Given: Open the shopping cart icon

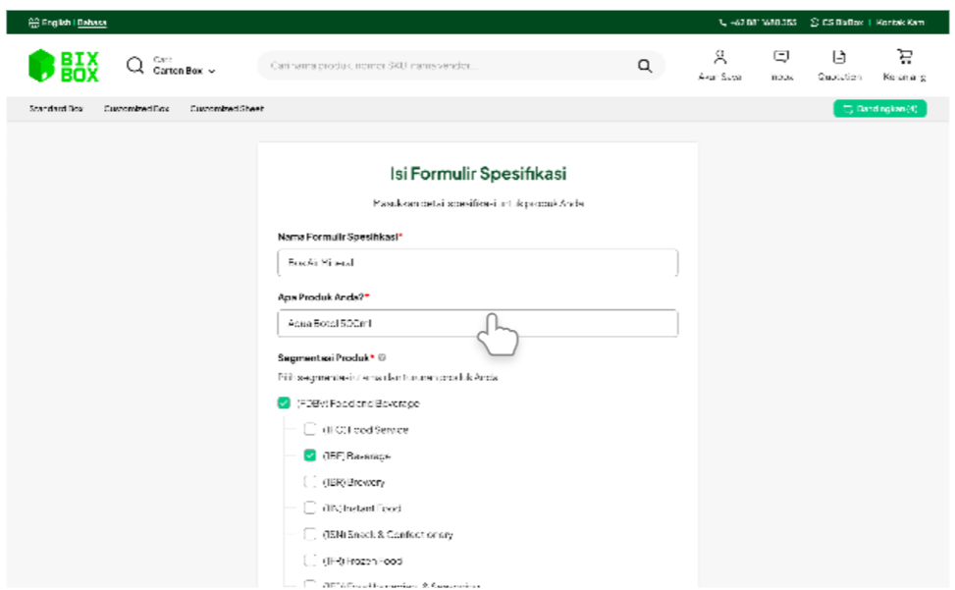Looking at the screenshot, I should (x=904, y=58).
